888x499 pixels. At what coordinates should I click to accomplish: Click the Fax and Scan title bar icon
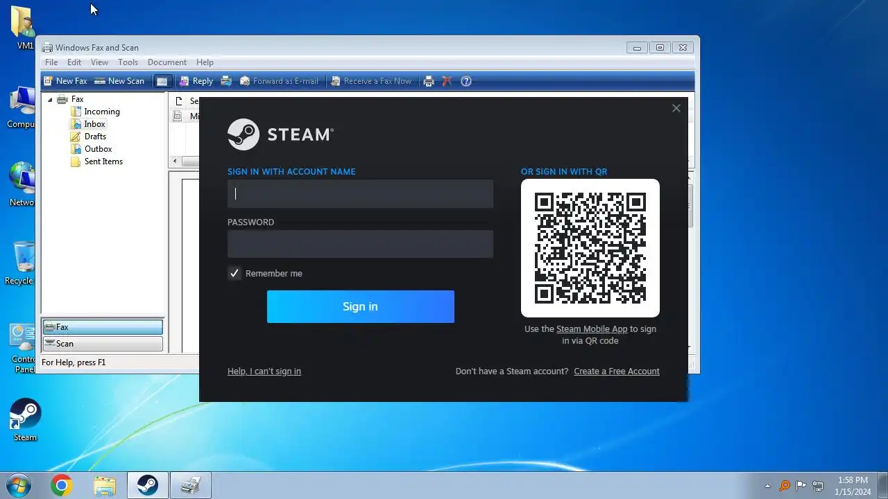click(47, 48)
